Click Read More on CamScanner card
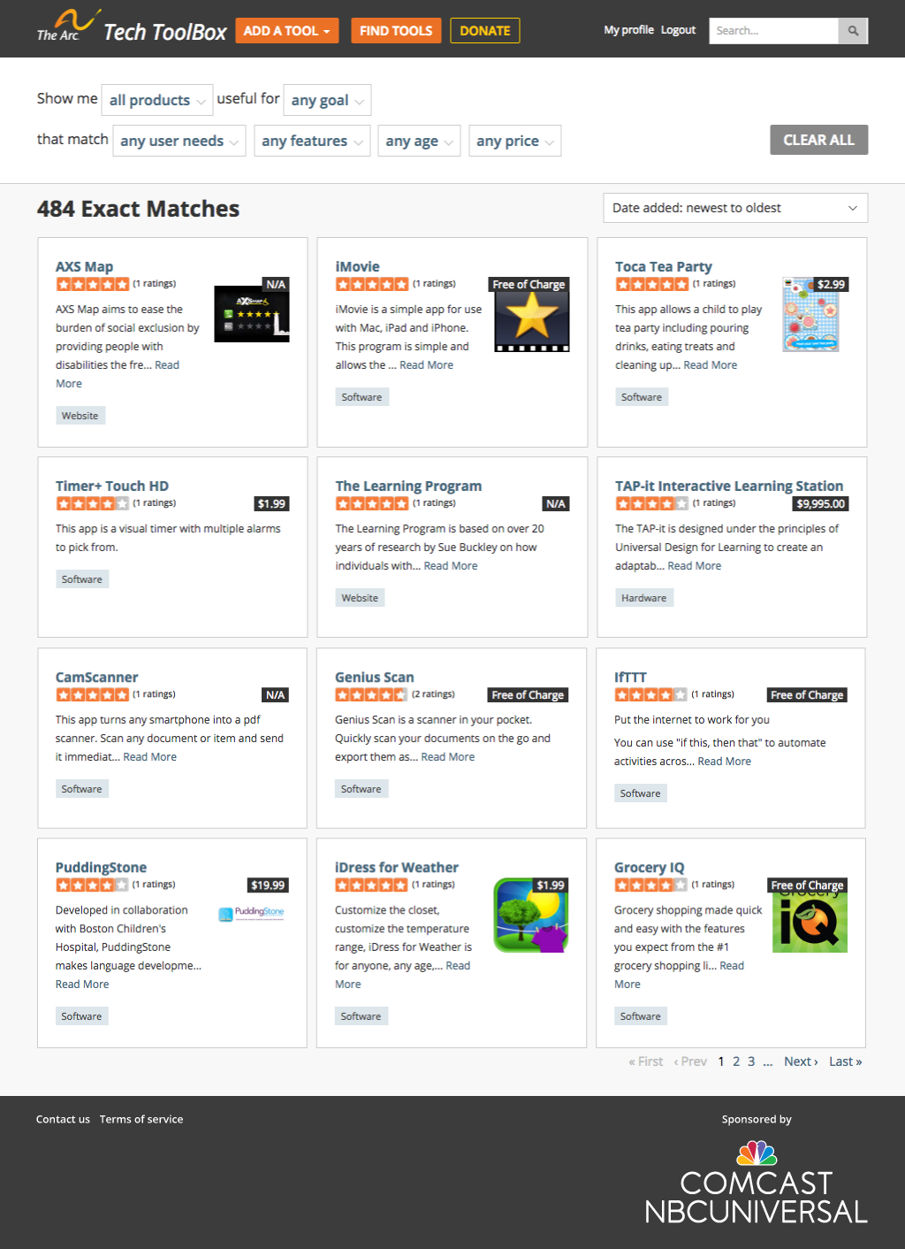This screenshot has height=1249, width=905. pos(149,756)
